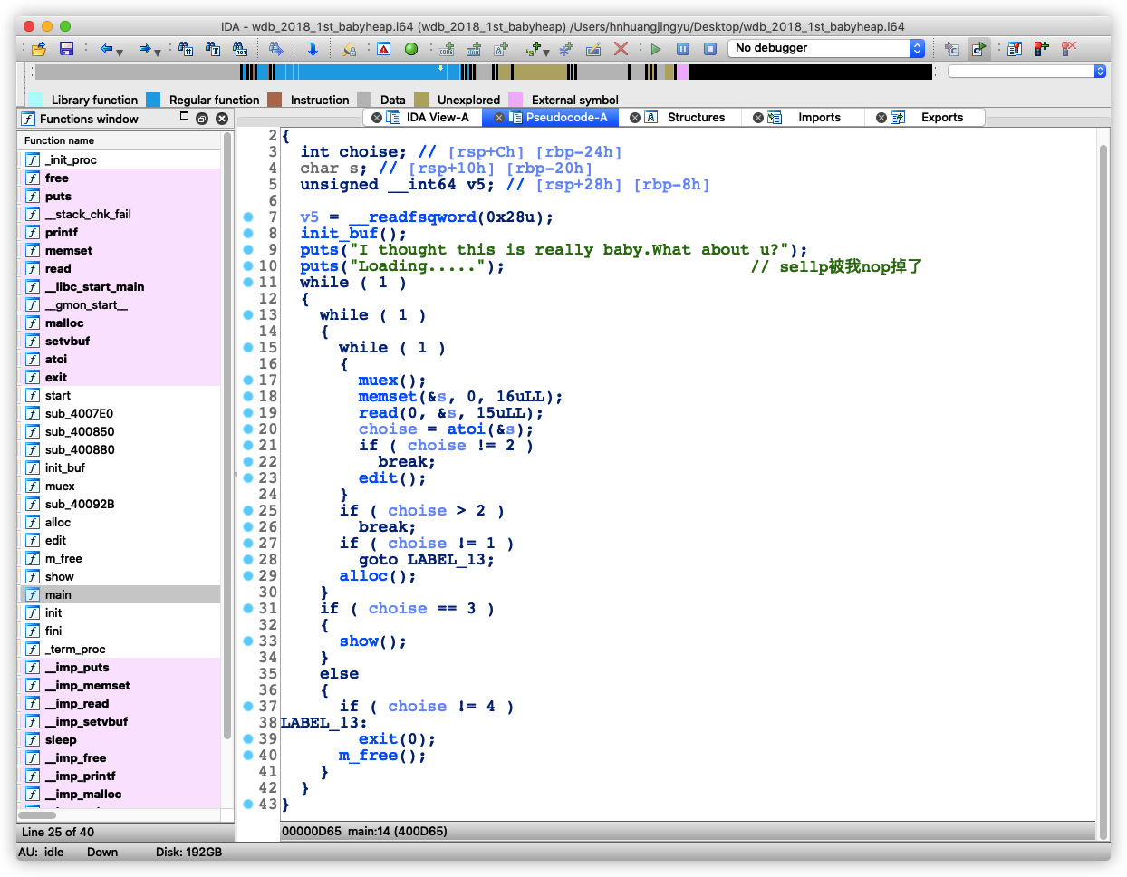Click the red X delete icon
This screenshot has height=877, width=1127.
[621, 49]
